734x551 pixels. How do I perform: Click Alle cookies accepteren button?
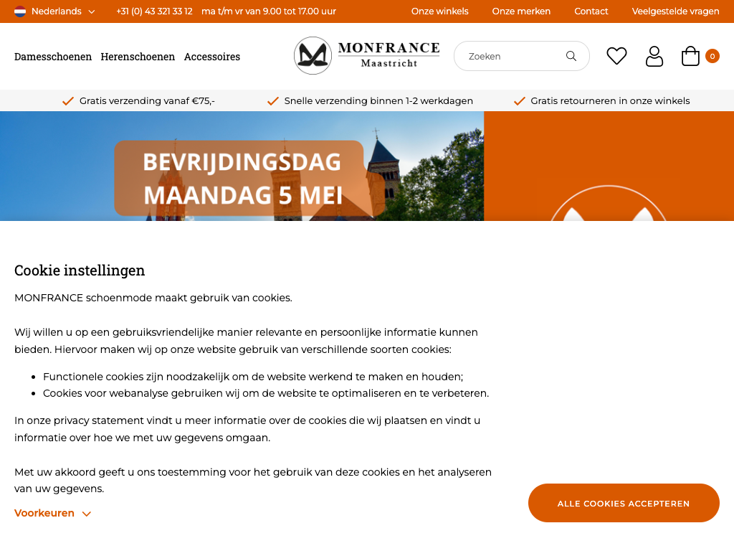[624, 503]
